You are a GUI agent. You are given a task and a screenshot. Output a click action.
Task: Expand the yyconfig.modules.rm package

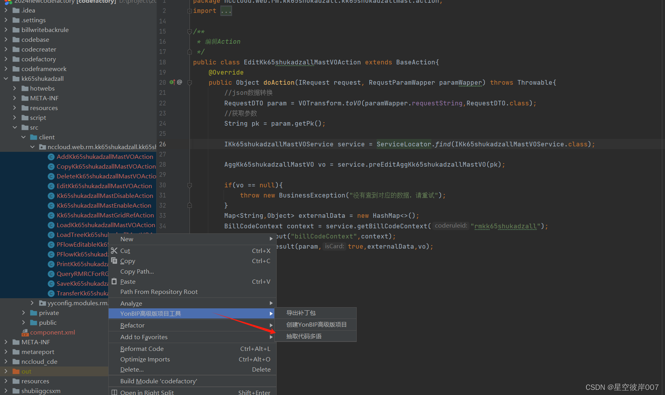[32, 303]
